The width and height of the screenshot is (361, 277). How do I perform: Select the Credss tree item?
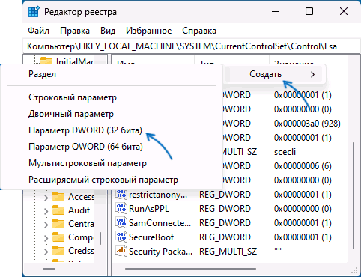81,251
